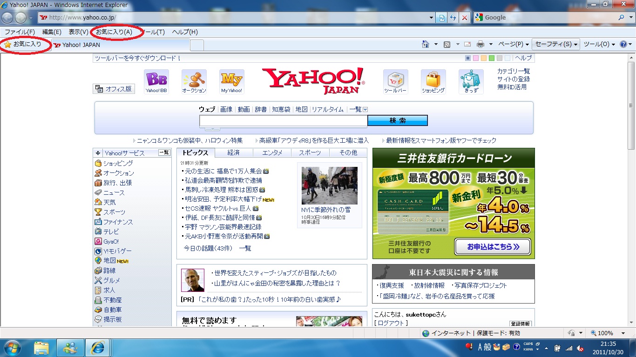Open the セーフティ(S) dropdown menu
This screenshot has width=636, height=357.
click(556, 45)
